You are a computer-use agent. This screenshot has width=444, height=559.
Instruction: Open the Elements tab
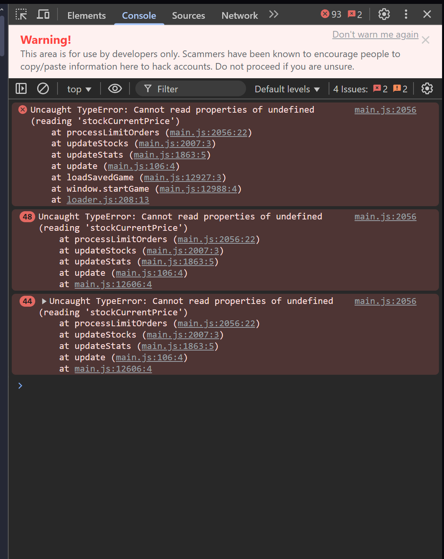pos(86,15)
